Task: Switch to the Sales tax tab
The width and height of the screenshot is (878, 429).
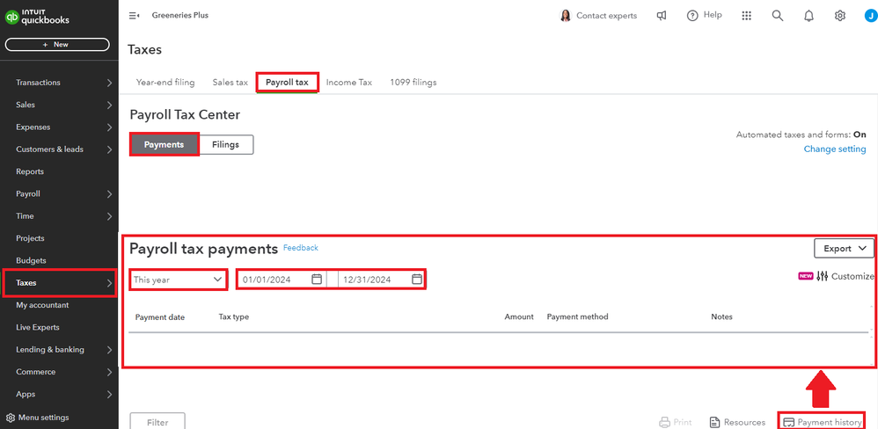Action: pyautogui.click(x=230, y=83)
